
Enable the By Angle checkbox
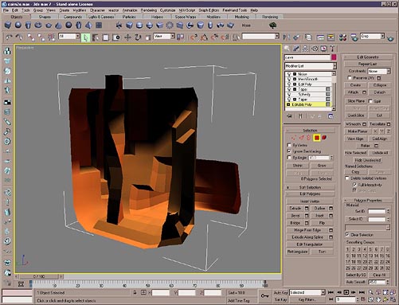[x=289, y=158]
